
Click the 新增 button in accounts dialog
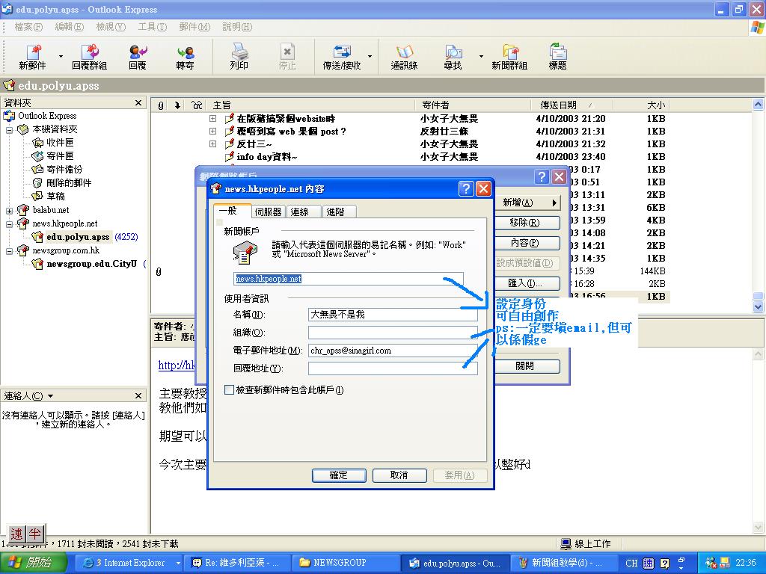(x=527, y=202)
